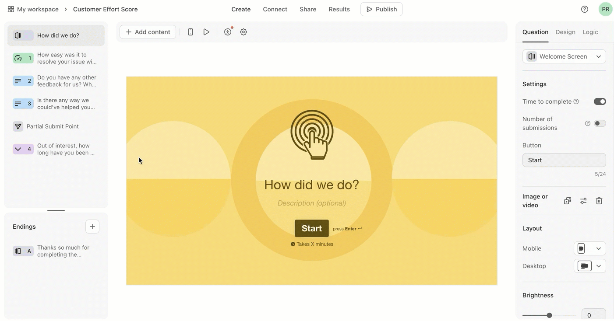This screenshot has width=614, height=321.
Task: Delete the image with trash icon
Action: click(599, 201)
